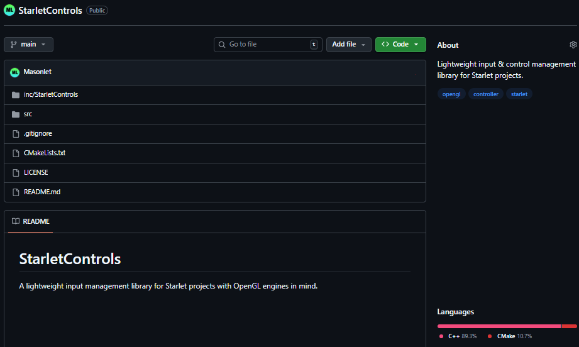Screen dimensions: 579x347
Task: Click the file icon beside CMakeLists.txt
Action: click(x=16, y=153)
